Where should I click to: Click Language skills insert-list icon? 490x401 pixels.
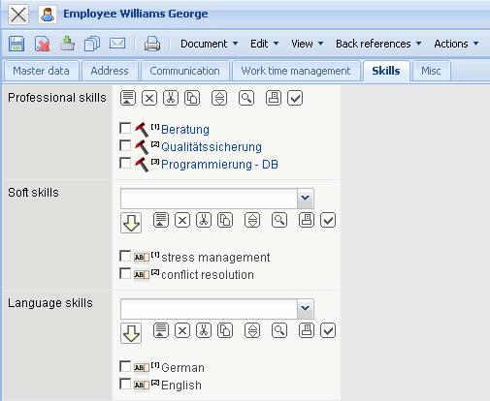click(x=161, y=330)
